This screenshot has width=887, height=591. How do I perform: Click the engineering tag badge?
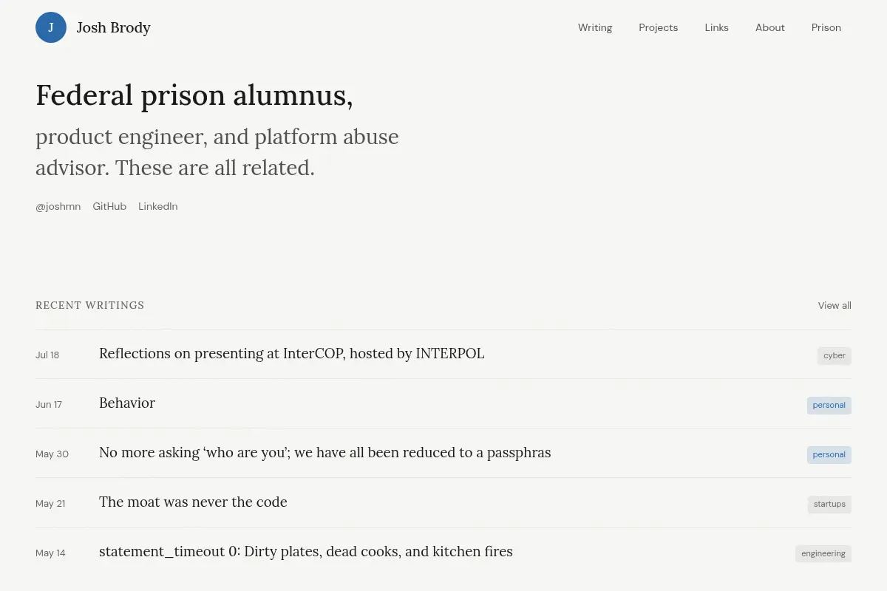coord(823,554)
